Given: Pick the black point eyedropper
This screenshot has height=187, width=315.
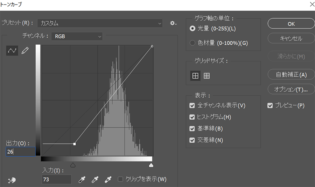Looking at the screenshot, I should tap(82, 179).
